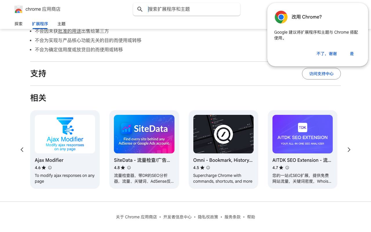Click the AITDK SEO Extension title
The width and height of the screenshot is (371, 232).
tap(302, 160)
